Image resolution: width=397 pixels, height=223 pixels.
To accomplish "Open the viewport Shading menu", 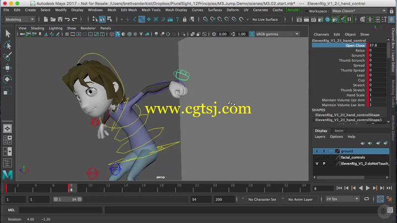I will pyautogui.click(x=38, y=28).
